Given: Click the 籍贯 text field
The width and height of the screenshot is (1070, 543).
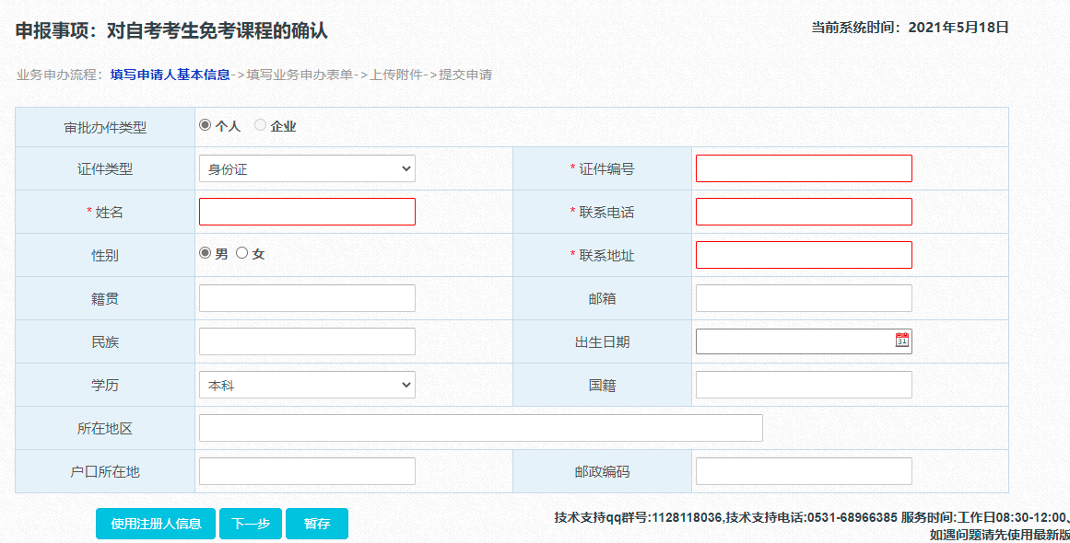Looking at the screenshot, I should 307,298.
